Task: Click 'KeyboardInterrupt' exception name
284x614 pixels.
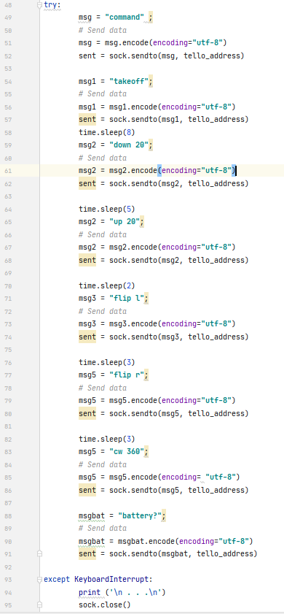Action: 111,580
